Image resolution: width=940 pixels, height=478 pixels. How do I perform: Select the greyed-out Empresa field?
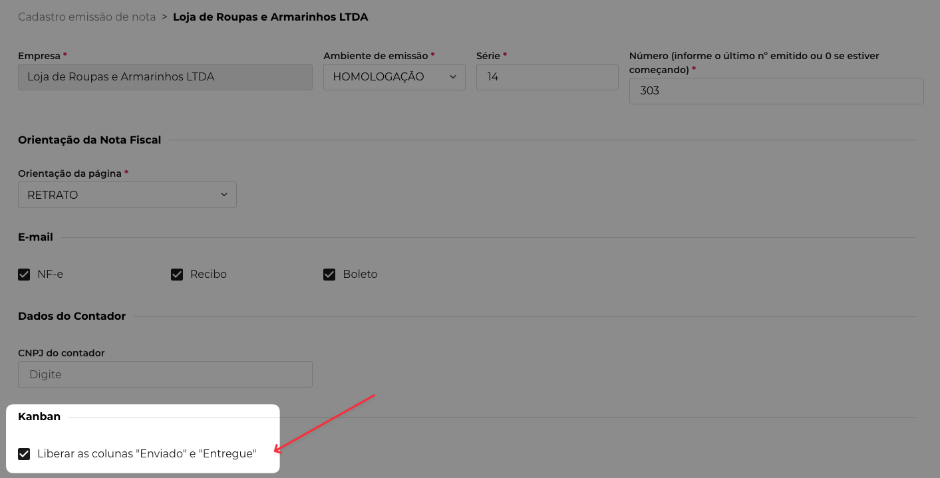165,77
